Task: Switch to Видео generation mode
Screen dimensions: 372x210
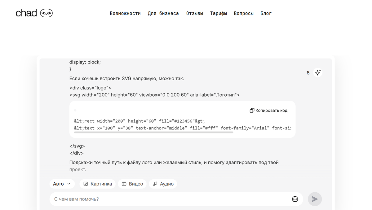Action: (x=132, y=184)
